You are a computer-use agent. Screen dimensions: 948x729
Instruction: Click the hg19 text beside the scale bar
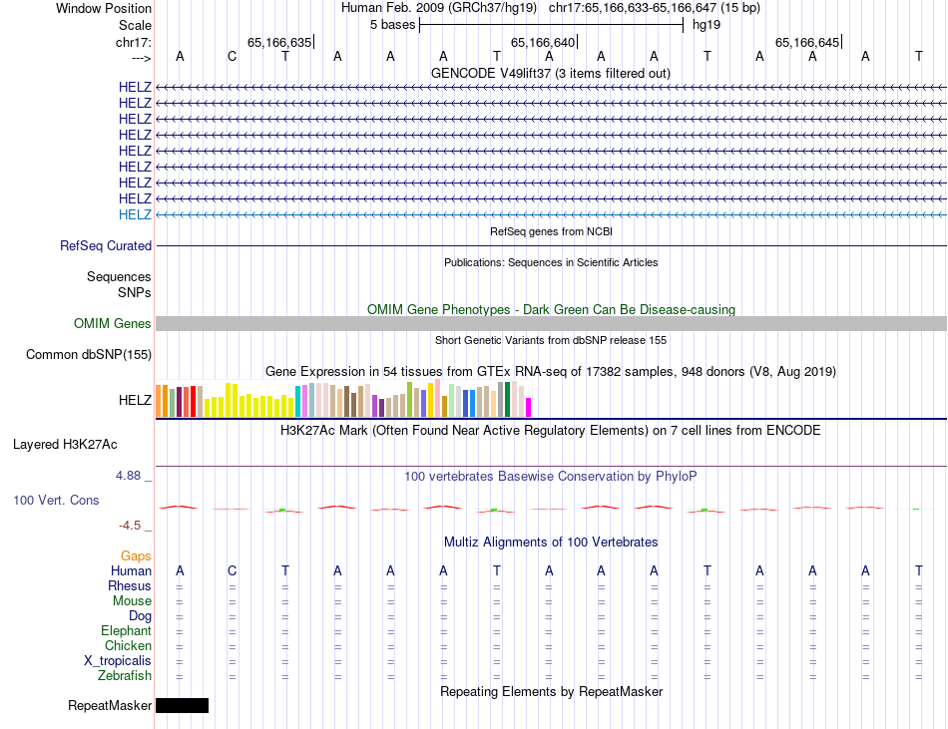pos(707,25)
